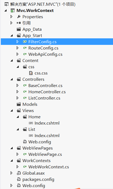Screen dimensions: 113x189
Task: Select the ListController.cs file
Action: pyautogui.click(x=44, y=98)
